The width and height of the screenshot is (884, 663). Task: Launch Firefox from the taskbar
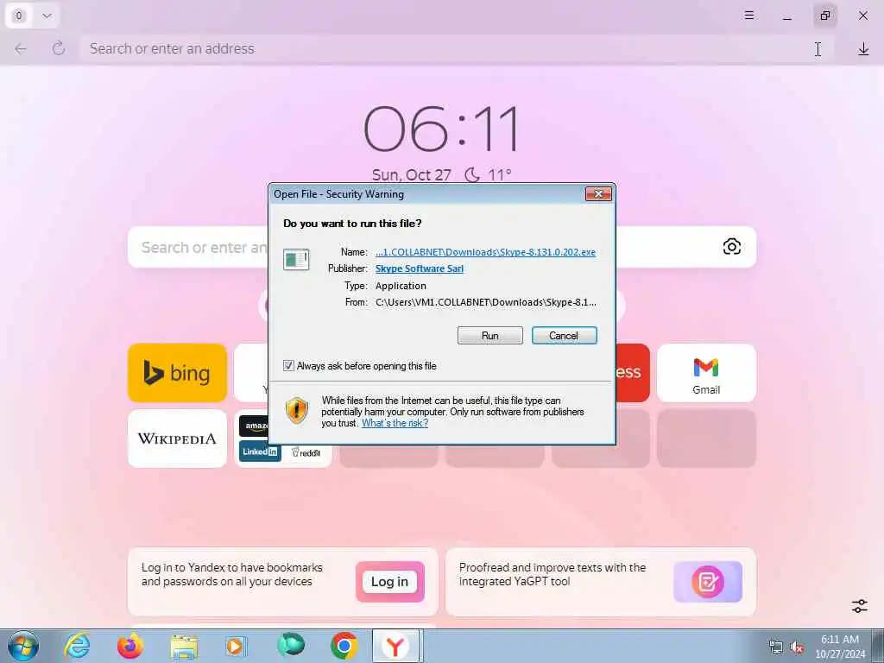(130, 646)
